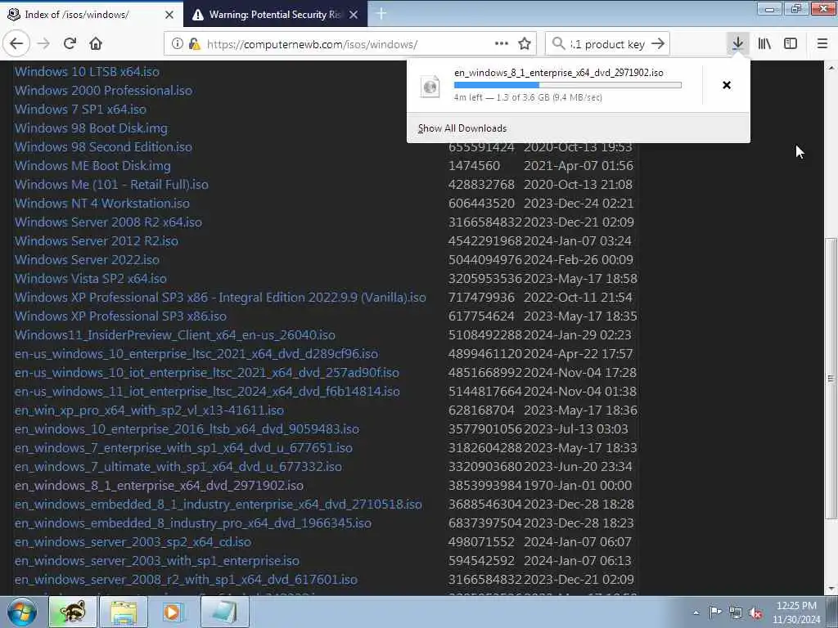Open en-us_windows_10_enterprise_ltsc_2021 d289cf96 iso

coord(196,353)
